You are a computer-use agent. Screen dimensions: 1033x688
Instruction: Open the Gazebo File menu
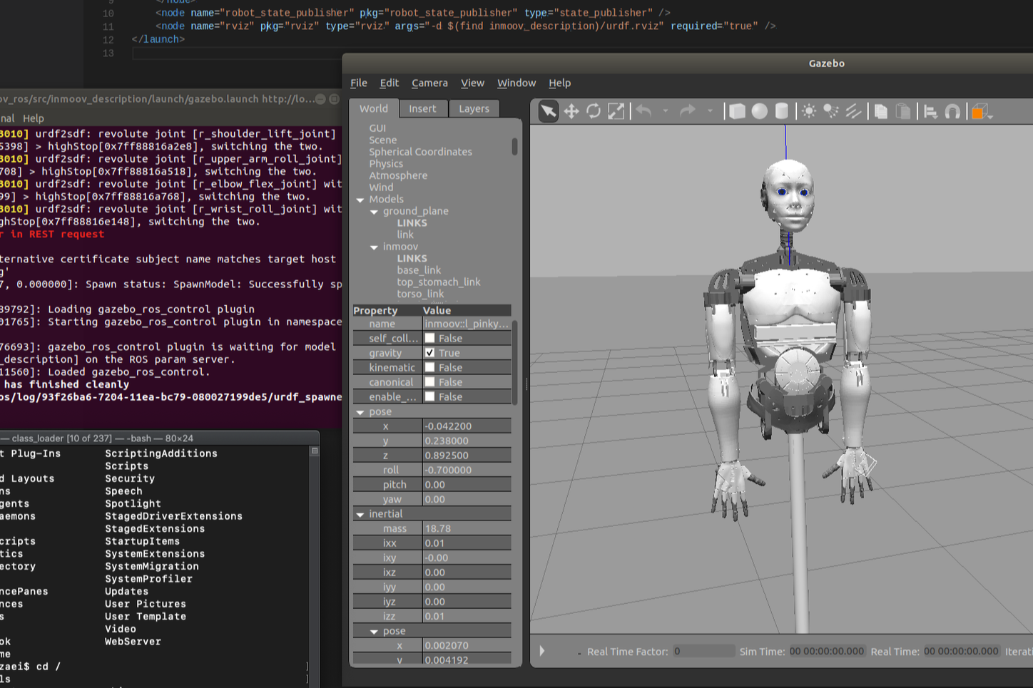click(x=359, y=83)
